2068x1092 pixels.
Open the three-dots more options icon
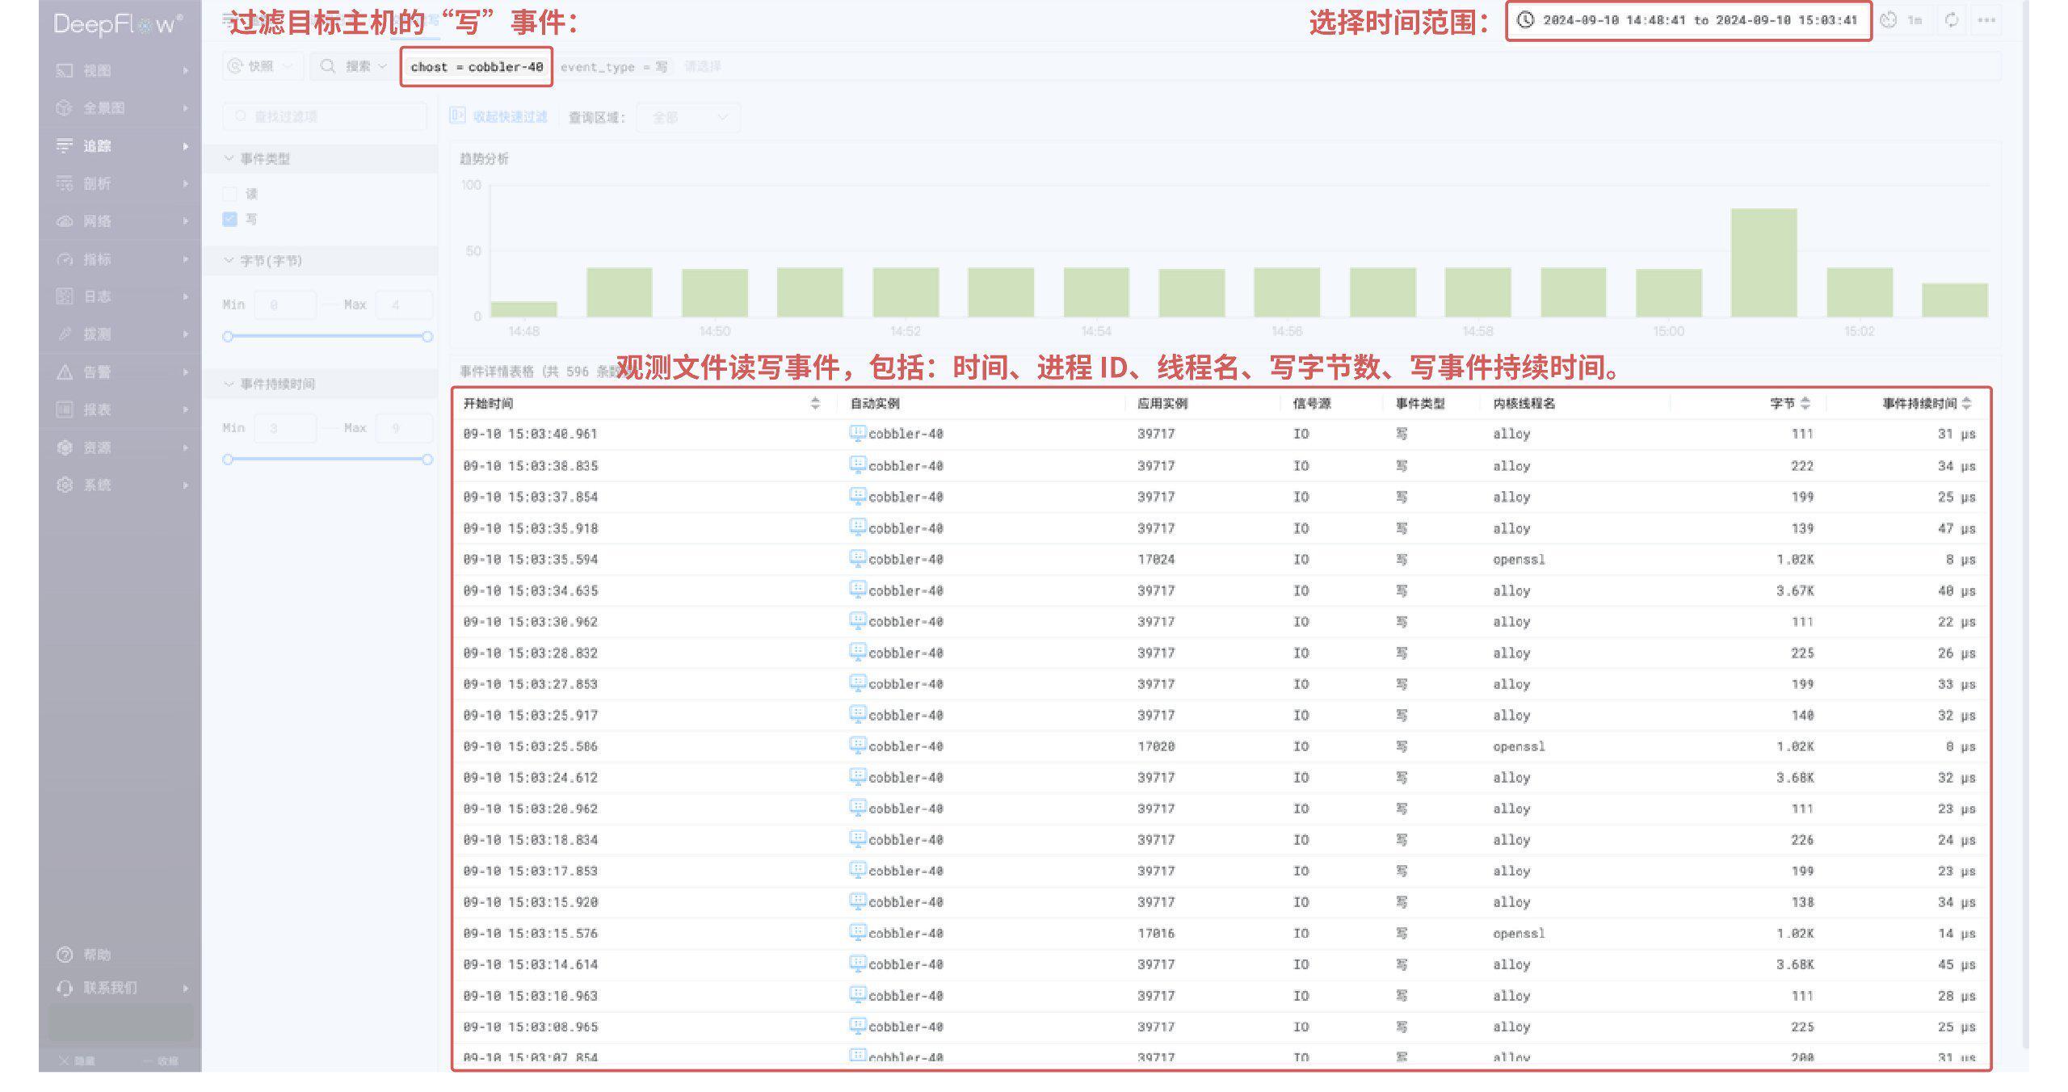coord(1986,20)
